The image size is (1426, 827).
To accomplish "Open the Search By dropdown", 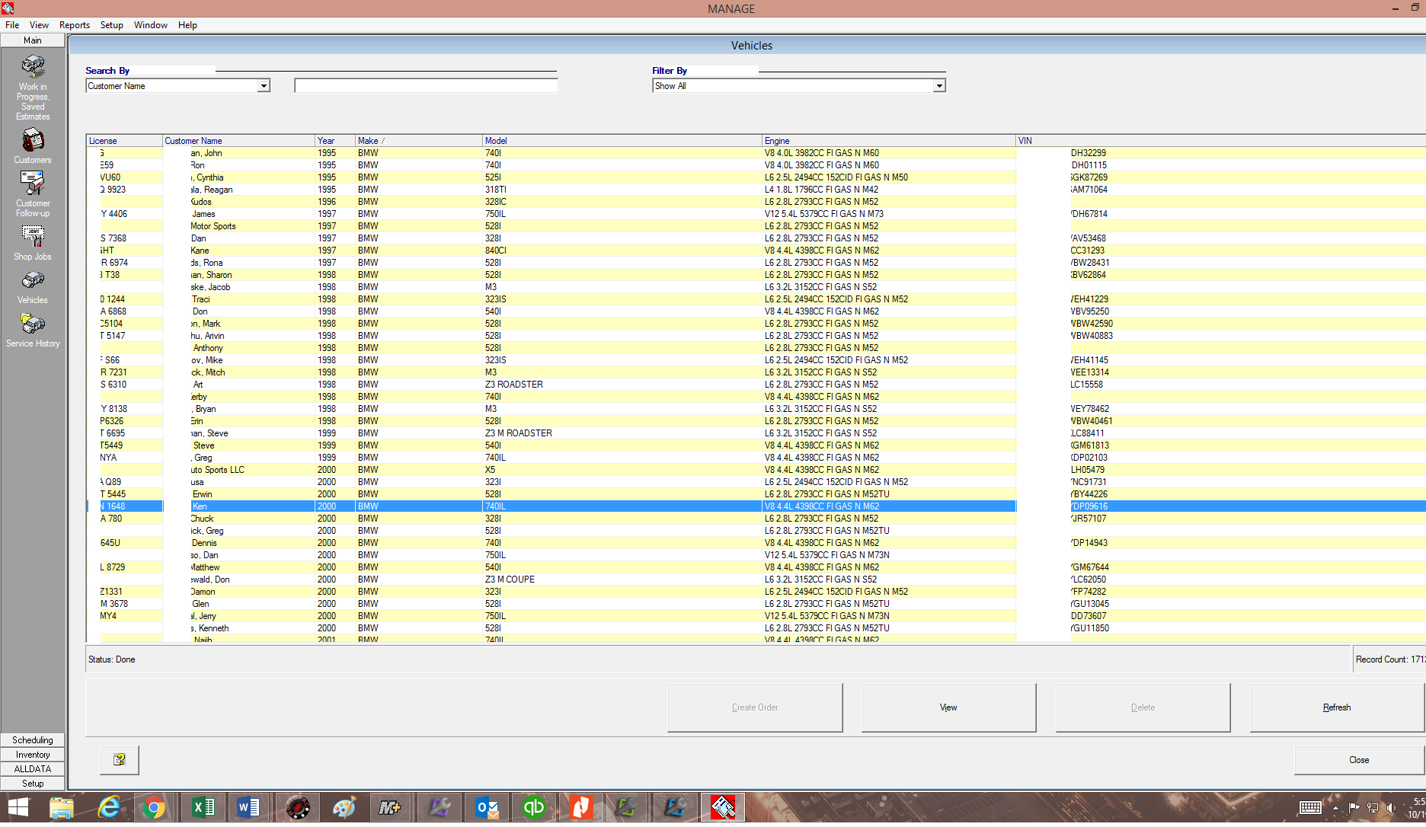I will pos(264,86).
